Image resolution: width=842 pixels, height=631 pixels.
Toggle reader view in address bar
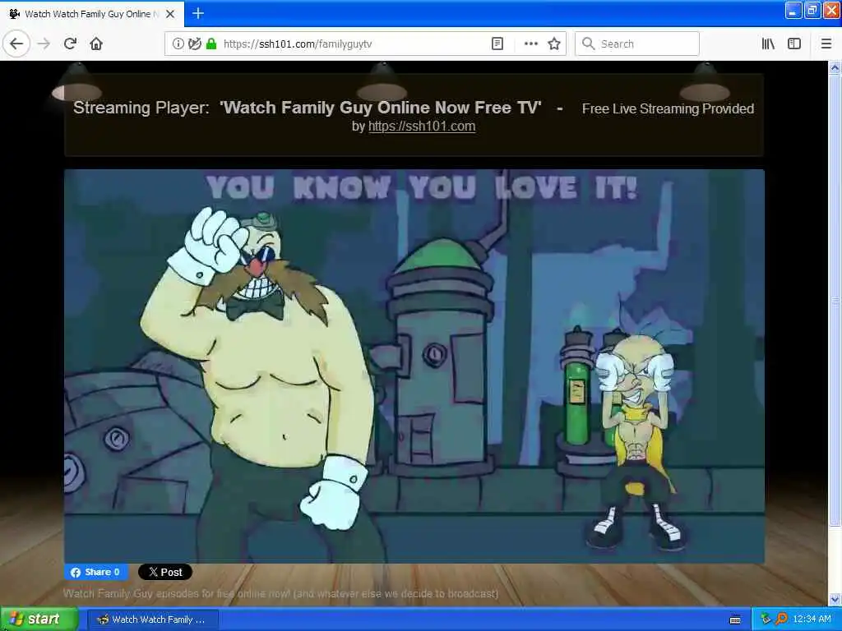click(497, 44)
